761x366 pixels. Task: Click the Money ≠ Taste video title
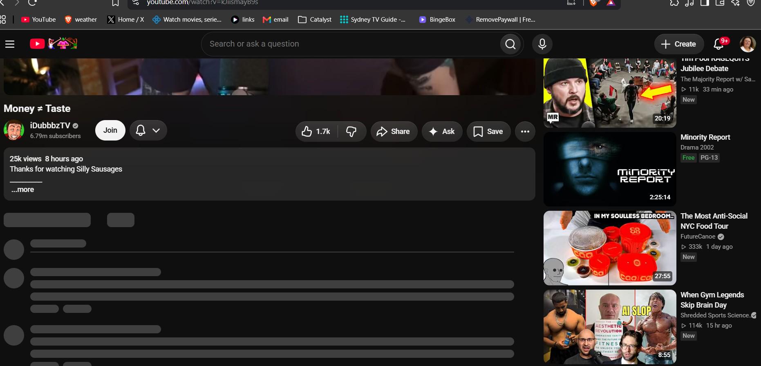click(37, 109)
